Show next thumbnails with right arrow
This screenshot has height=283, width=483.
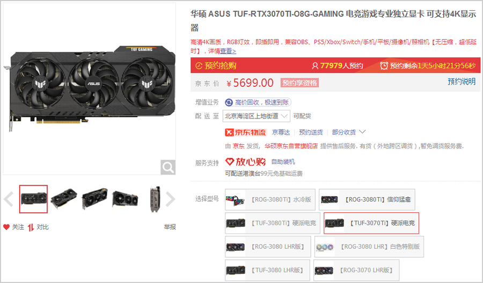click(170, 199)
